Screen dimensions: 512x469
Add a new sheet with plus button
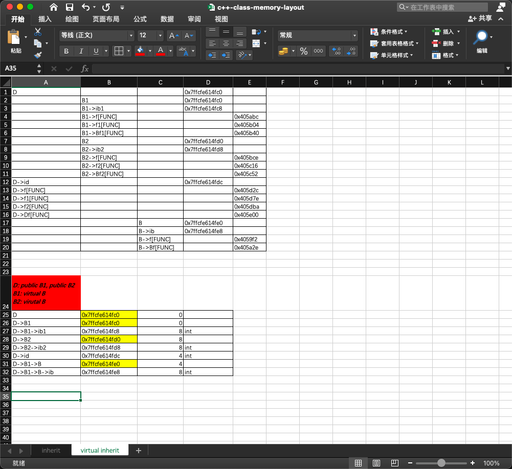coord(139,451)
